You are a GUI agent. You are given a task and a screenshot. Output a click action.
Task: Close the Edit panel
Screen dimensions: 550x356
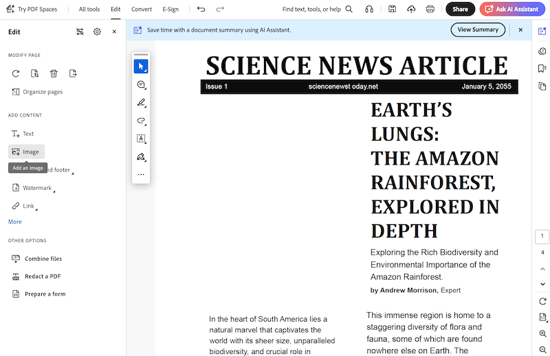114,32
